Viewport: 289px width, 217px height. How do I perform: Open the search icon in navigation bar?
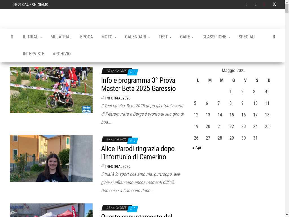[274, 37]
